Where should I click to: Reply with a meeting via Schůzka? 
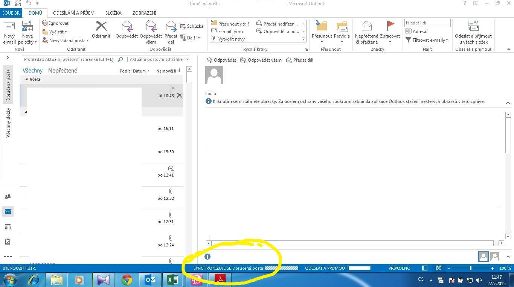(x=192, y=26)
